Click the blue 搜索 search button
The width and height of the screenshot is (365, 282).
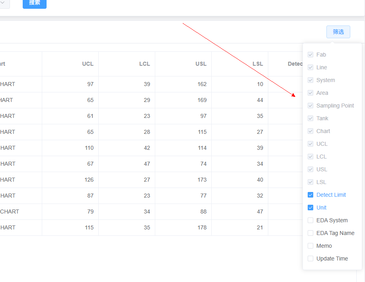point(35,3)
